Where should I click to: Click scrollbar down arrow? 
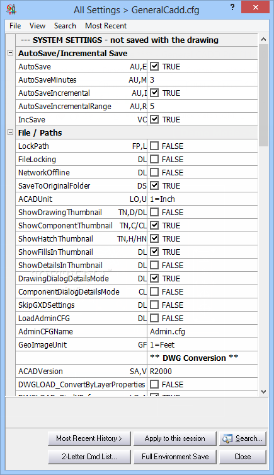coord(263,391)
